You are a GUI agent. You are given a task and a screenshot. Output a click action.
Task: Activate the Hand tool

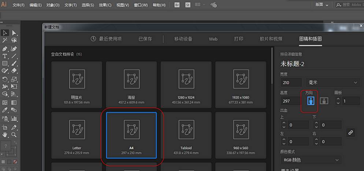point(5,134)
